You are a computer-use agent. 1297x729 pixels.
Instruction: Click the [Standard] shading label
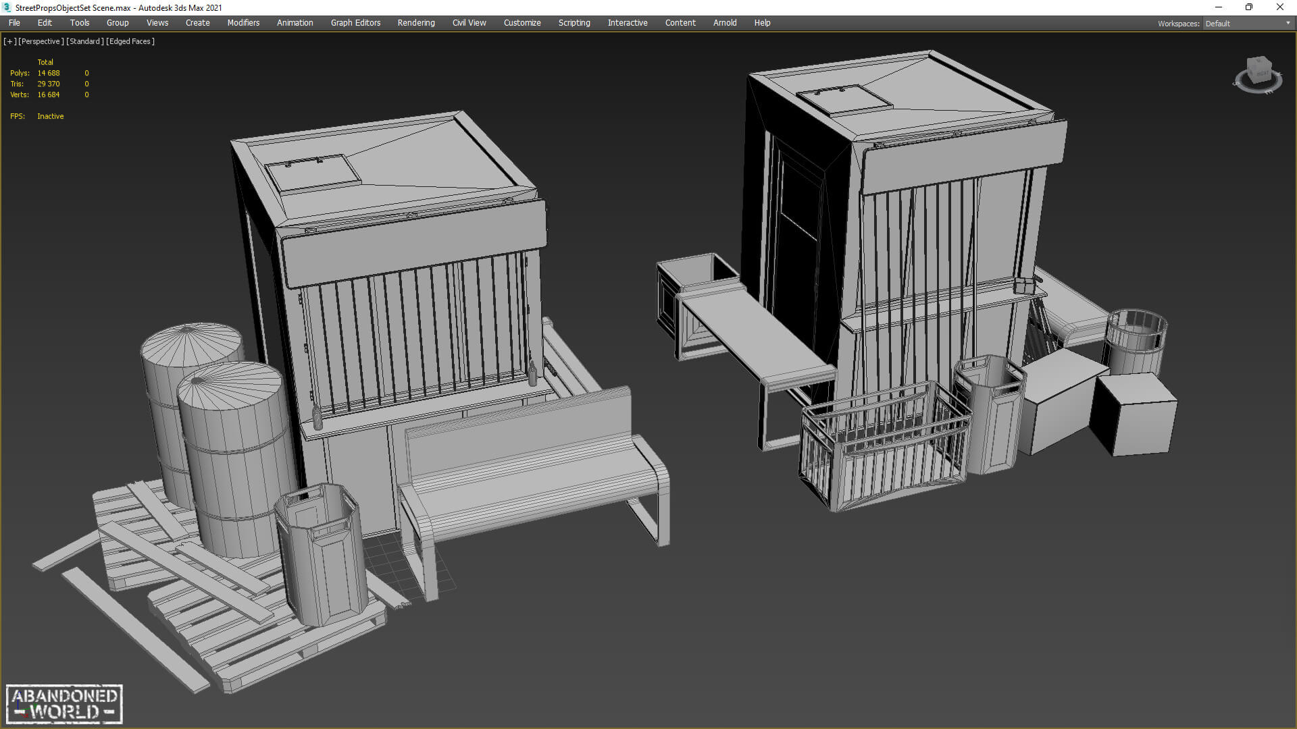85,41
